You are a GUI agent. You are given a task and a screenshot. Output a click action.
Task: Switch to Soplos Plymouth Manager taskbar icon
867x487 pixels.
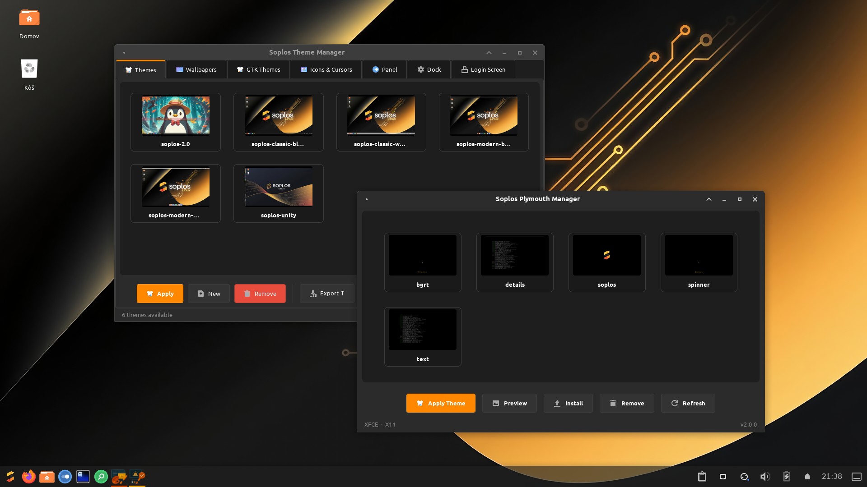[137, 477]
